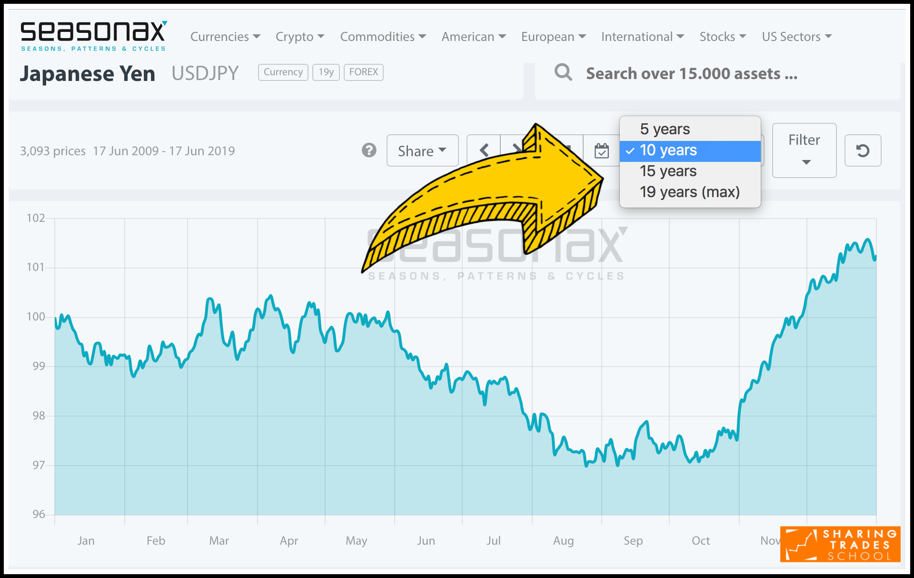Select the 5 years option
The image size is (914, 578).
click(x=665, y=129)
